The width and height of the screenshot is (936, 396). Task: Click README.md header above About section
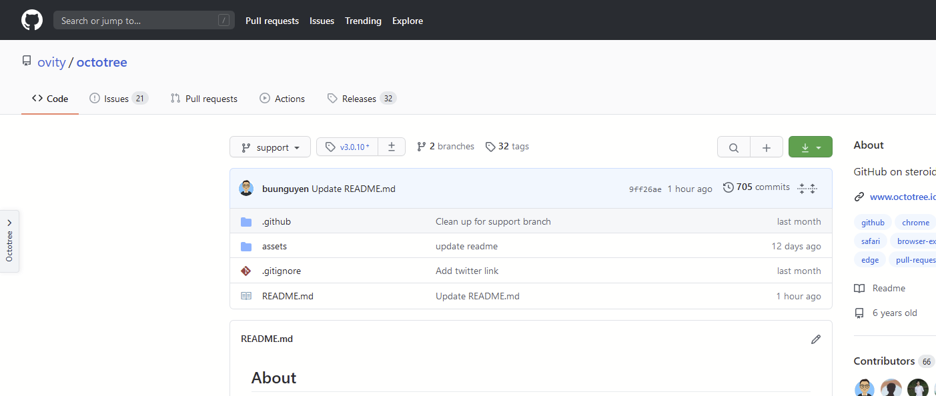267,339
